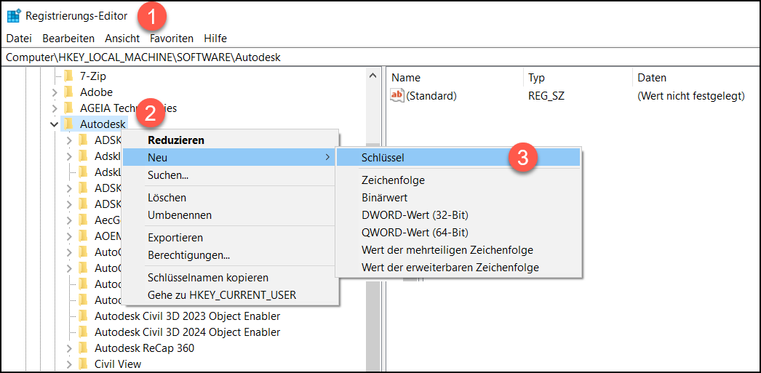Open the Favoriten menu
Image resolution: width=761 pixels, height=373 pixels.
(172, 39)
